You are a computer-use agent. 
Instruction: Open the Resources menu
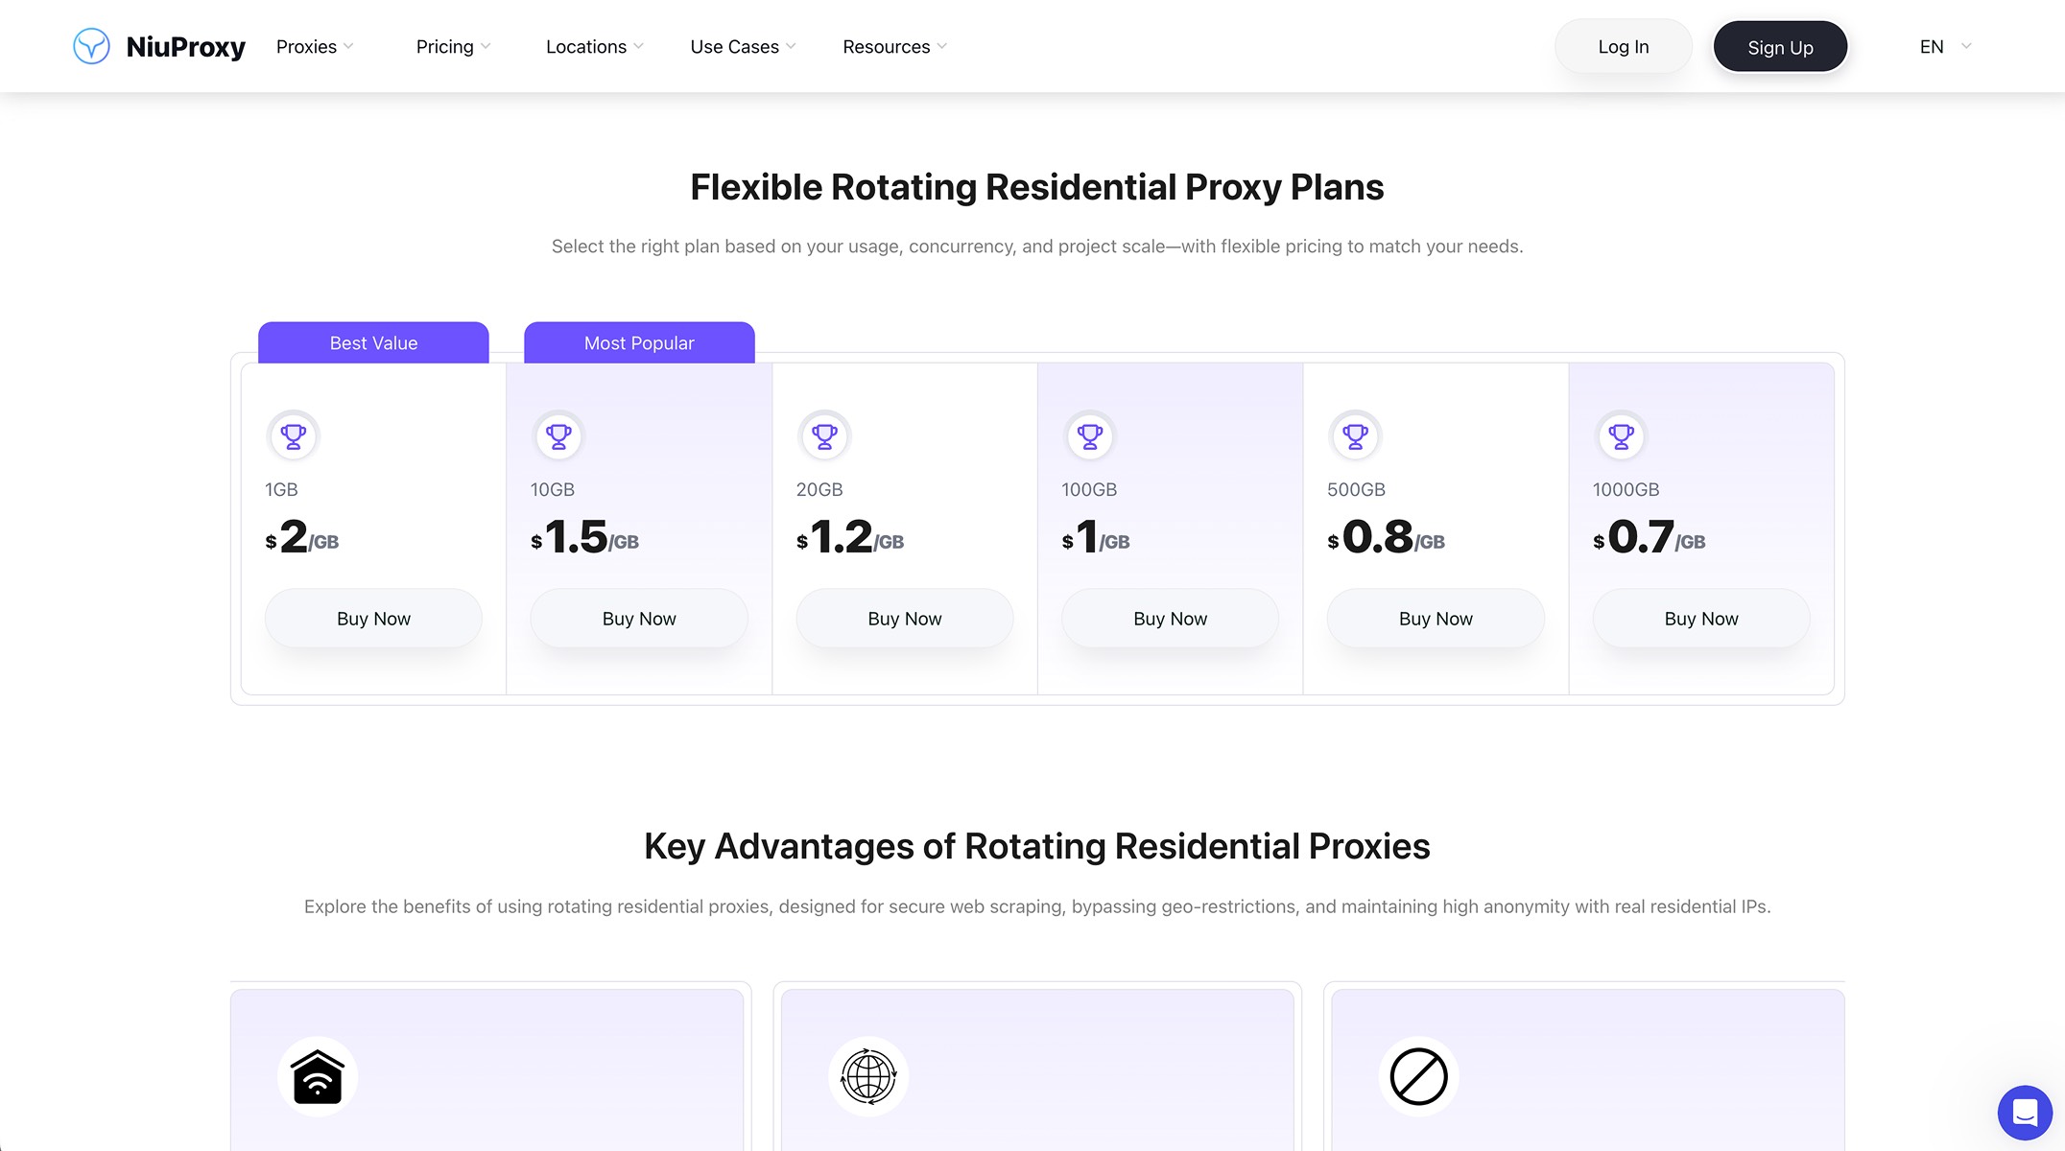pos(895,47)
